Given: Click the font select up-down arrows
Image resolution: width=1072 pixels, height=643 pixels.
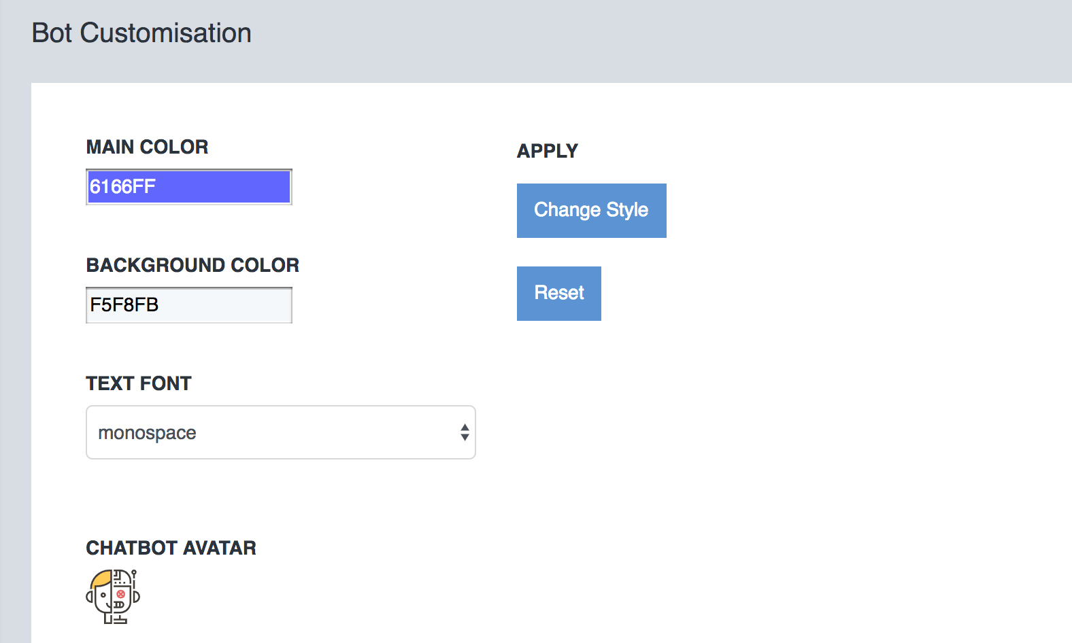Looking at the screenshot, I should (465, 432).
